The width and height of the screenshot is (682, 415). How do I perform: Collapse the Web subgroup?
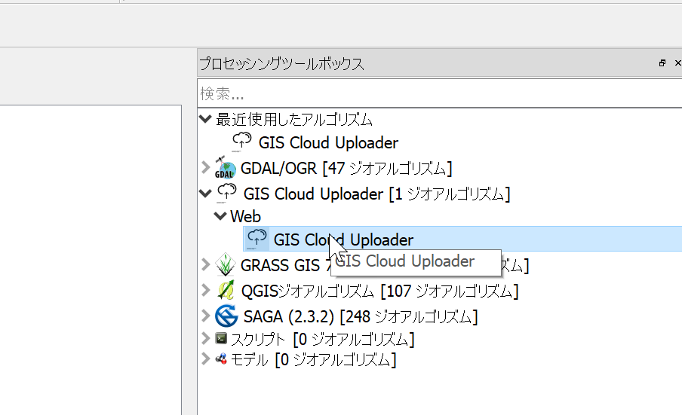tap(220, 215)
